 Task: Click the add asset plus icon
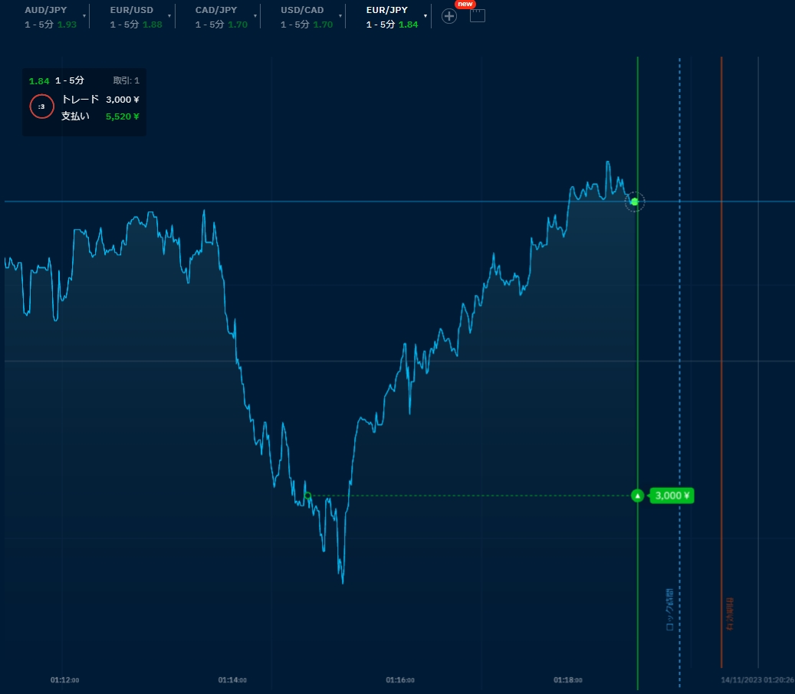(449, 15)
